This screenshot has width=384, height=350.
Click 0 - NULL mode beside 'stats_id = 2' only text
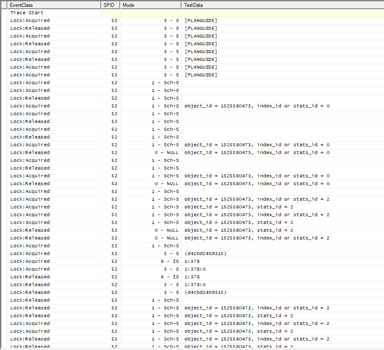167,230
